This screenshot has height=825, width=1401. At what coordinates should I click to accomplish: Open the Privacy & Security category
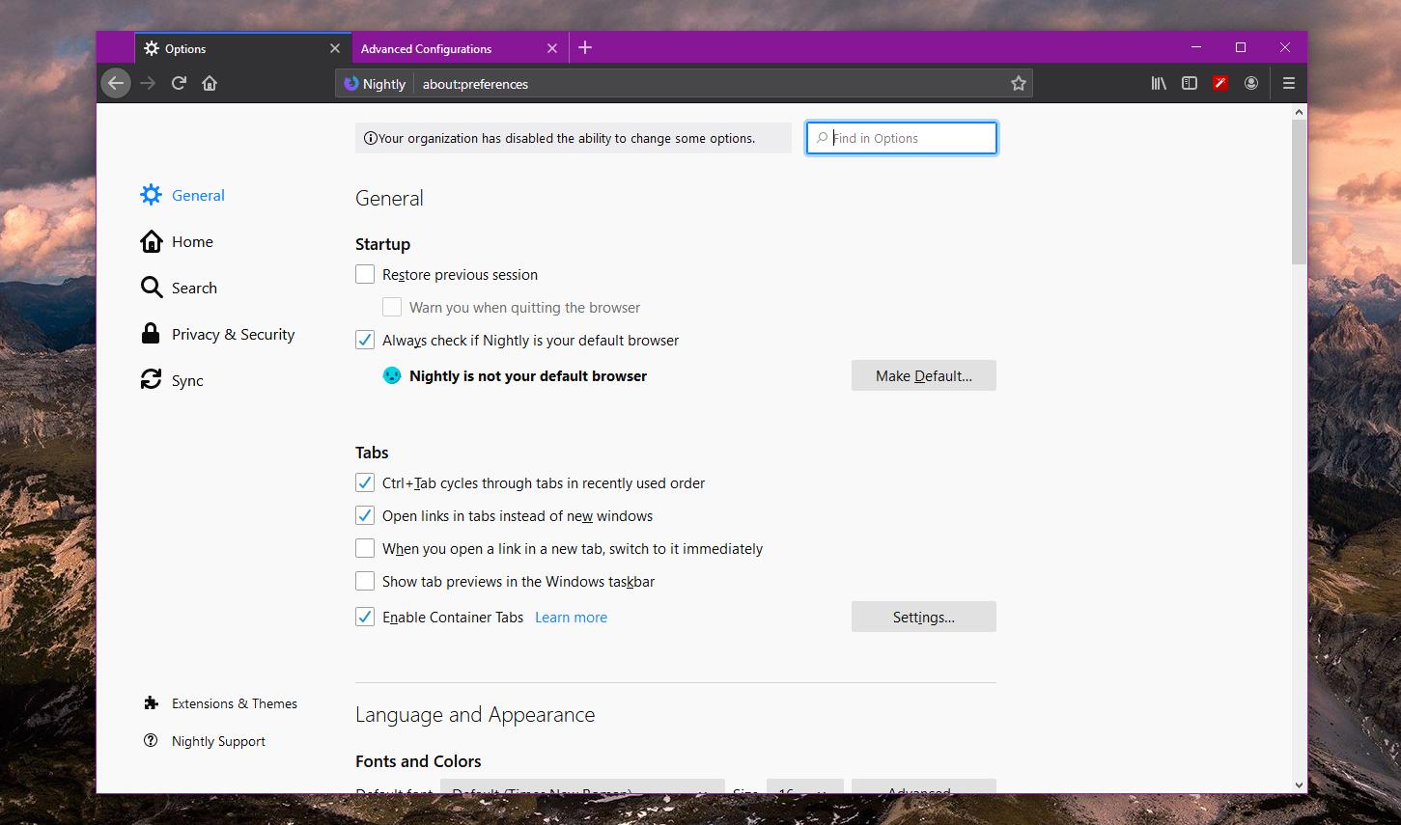click(217, 334)
